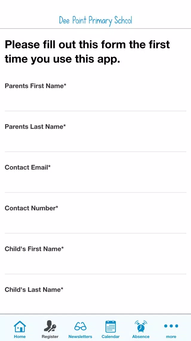Select the Calendar tab label
This screenshot has height=341, width=191.
tap(111, 337)
